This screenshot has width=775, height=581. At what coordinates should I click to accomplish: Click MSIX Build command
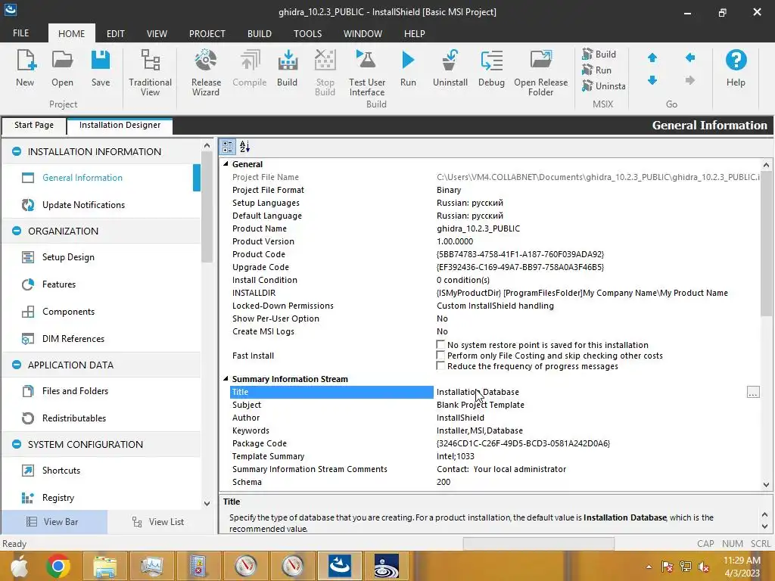click(599, 54)
